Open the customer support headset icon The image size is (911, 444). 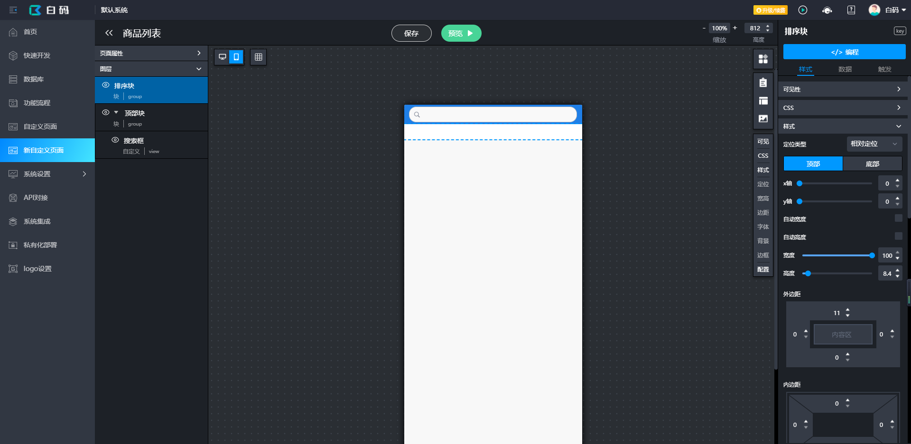coord(827,10)
